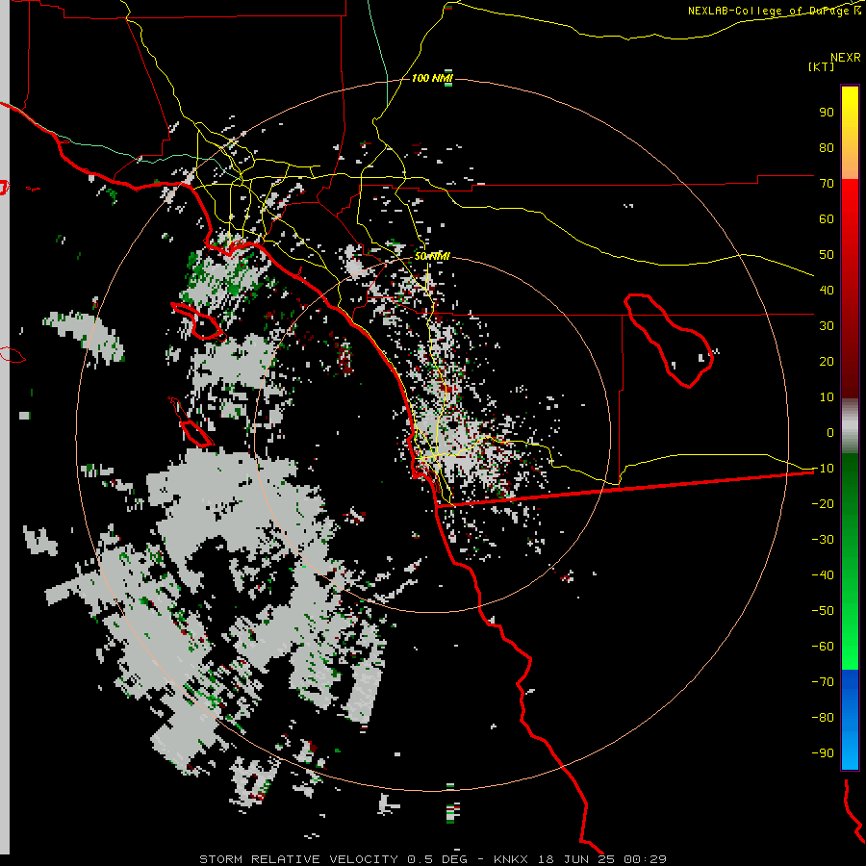The image size is (866, 866).
Task: Select the -10 tick on velocity scale
Action: tap(823, 469)
